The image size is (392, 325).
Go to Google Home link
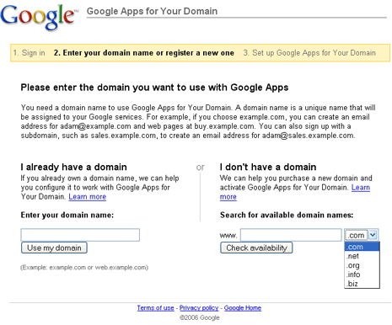click(x=243, y=308)
